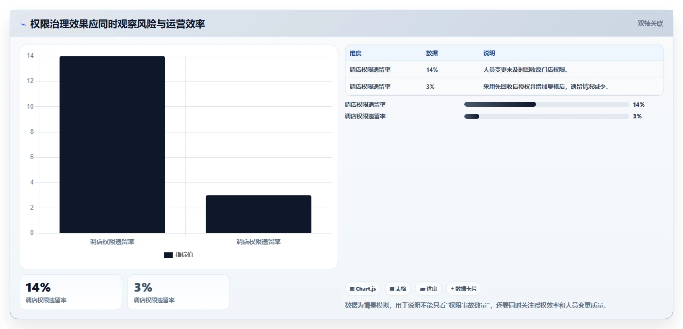
Task: Click the y-axis label 6
Action: point(32,157)
